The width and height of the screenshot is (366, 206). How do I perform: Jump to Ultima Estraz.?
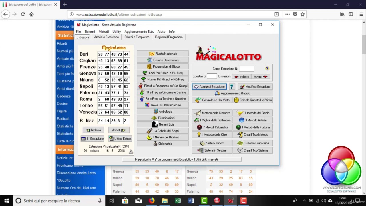(120, 138)
